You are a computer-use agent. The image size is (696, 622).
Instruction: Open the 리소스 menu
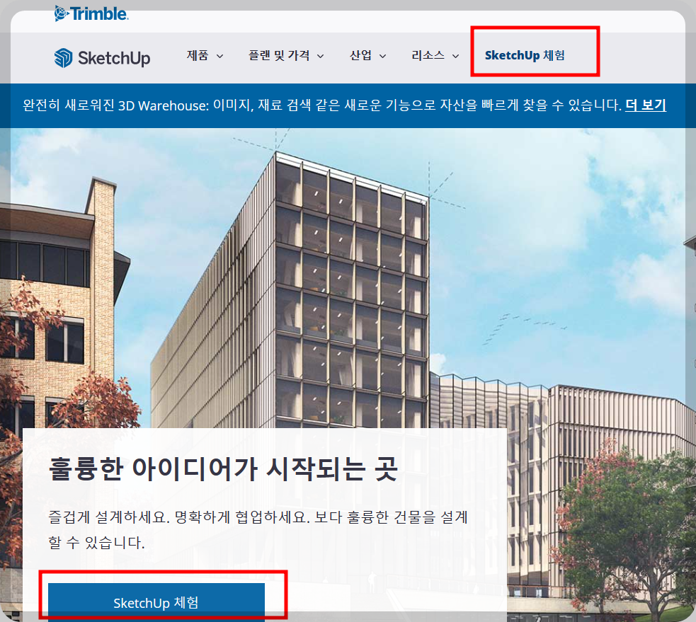[x=428, y=55]
